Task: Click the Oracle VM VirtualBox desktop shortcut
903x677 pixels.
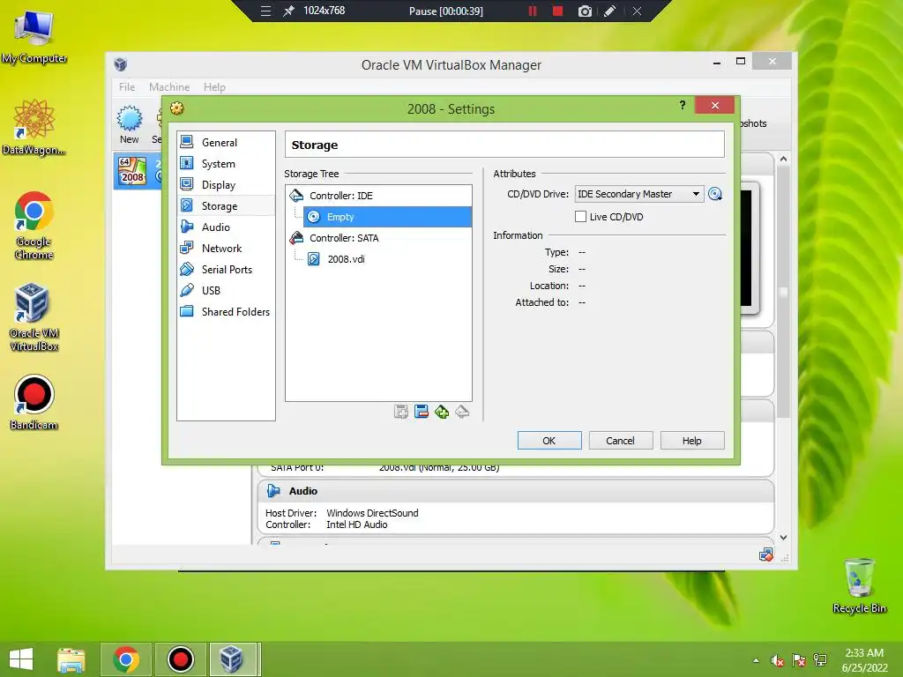Action: pyautogui.click(x=34, y=316)
